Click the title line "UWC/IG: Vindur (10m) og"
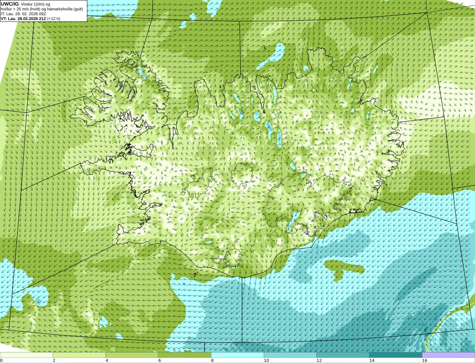The width and height of the screenshot is (475, 363). (26, 4)
